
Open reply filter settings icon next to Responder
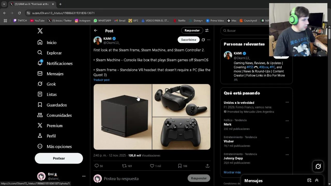207,30
